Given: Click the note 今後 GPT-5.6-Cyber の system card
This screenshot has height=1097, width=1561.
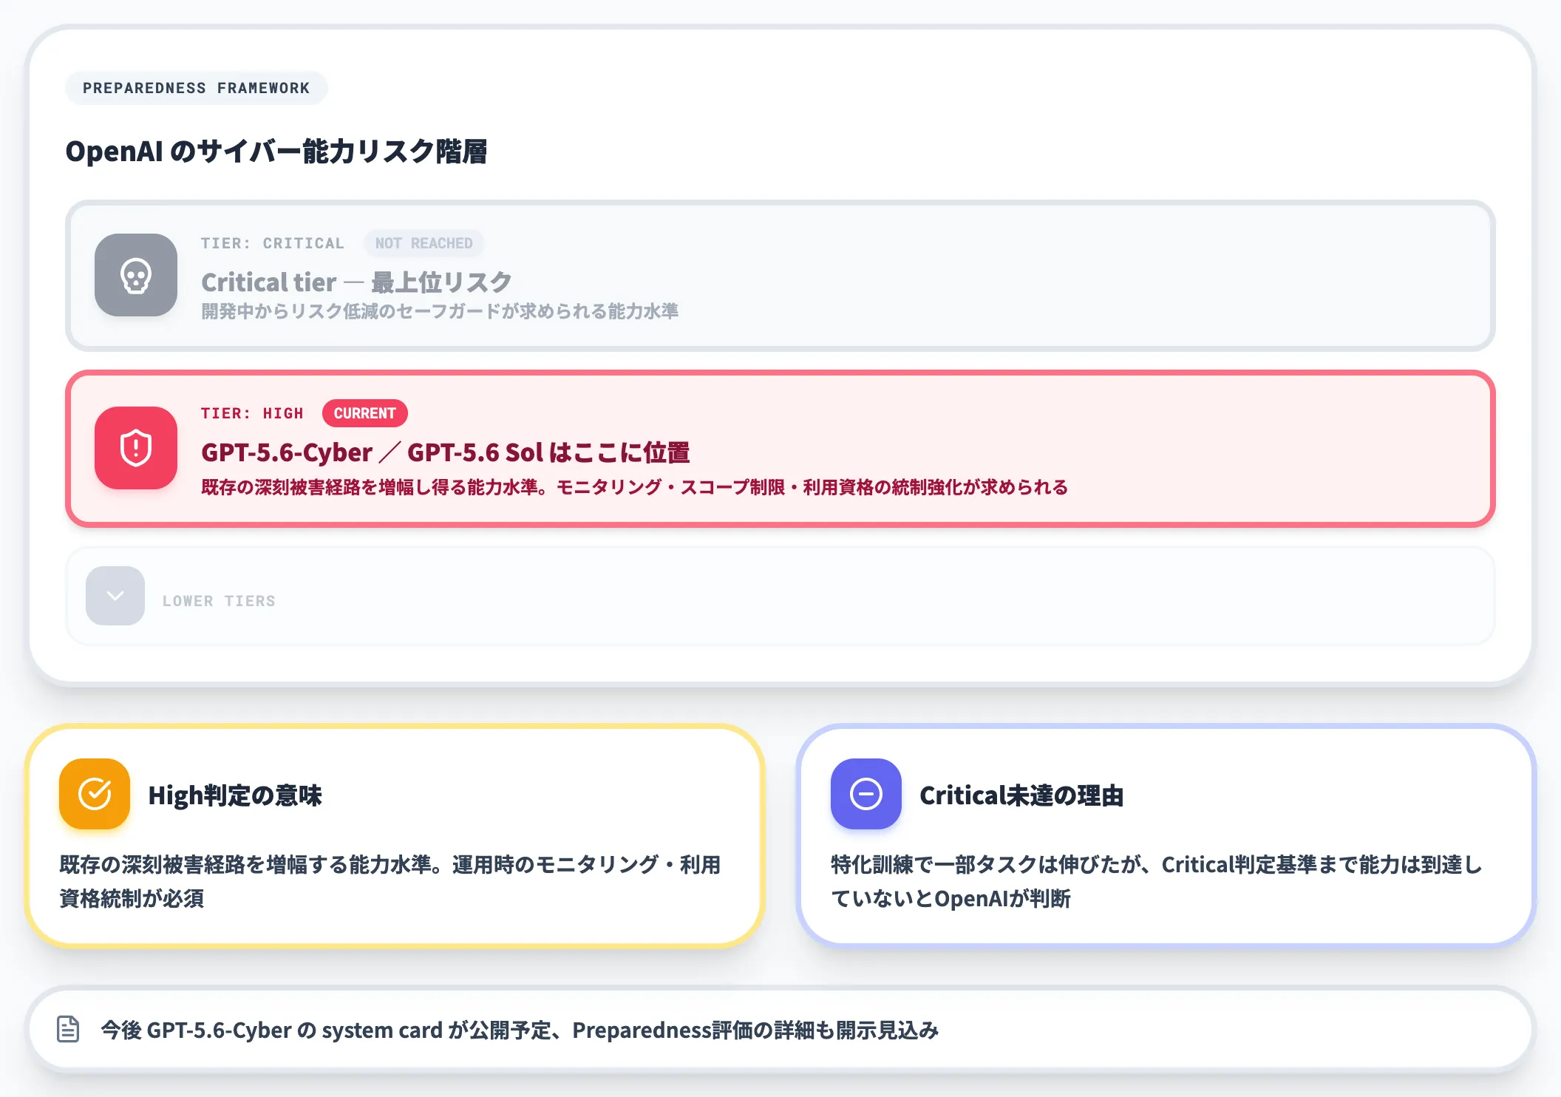Looking at the screenshot, I should click(x=520, y=1030).
